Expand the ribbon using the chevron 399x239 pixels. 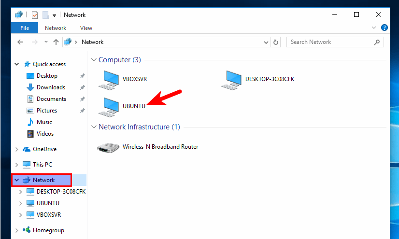(374, 28)
